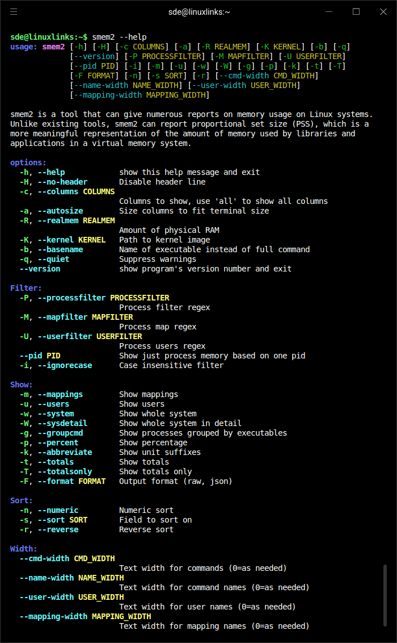This screenshot has height=643, width=397.
Task: Click the '--reverse' option text
Action: click(58, 529)
